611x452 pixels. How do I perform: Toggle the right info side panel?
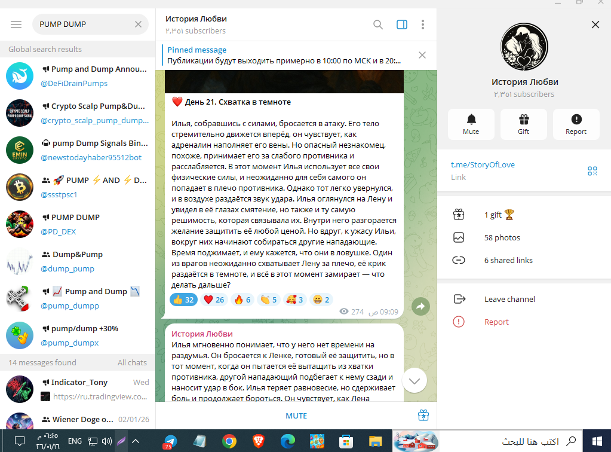click(402, 25)
